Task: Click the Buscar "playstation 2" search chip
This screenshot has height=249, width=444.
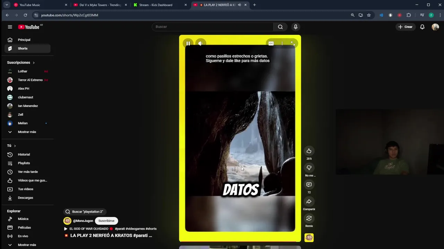Action: 85,212
